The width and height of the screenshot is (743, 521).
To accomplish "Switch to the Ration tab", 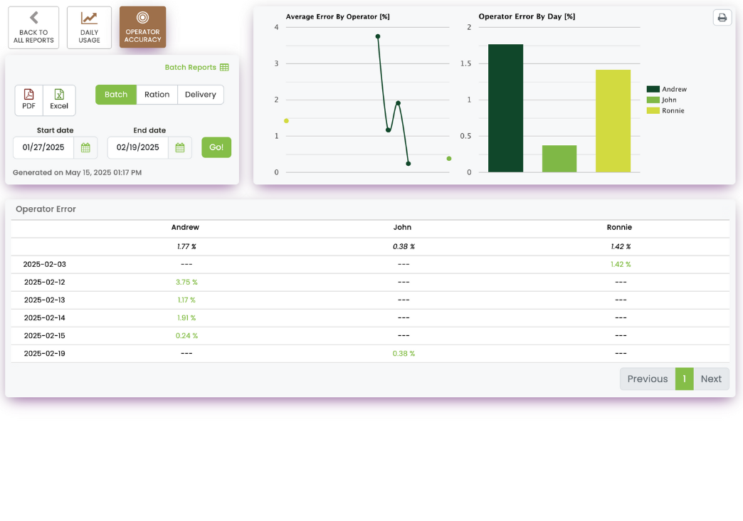I will 157,94.
